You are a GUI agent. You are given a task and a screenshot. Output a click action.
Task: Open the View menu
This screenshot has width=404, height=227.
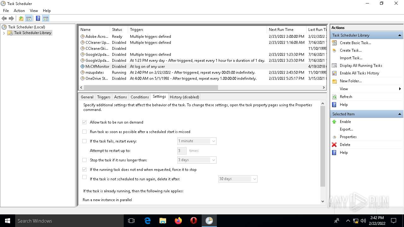click(34, 11)
